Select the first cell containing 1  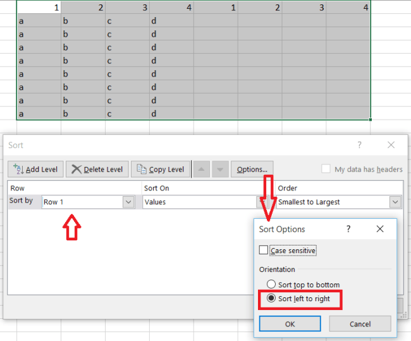(x=39, y=8)
